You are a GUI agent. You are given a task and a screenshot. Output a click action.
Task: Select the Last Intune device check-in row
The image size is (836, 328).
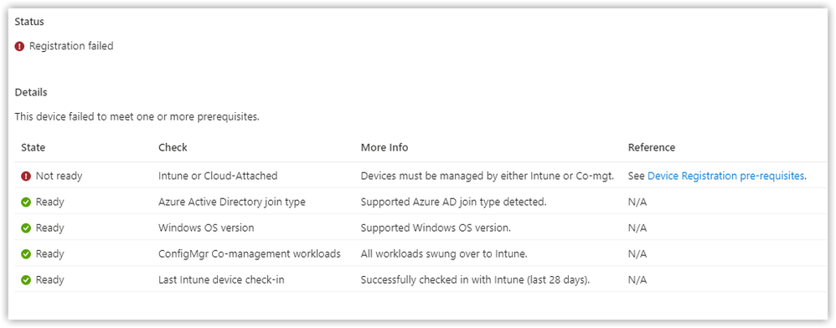point(421,280)
